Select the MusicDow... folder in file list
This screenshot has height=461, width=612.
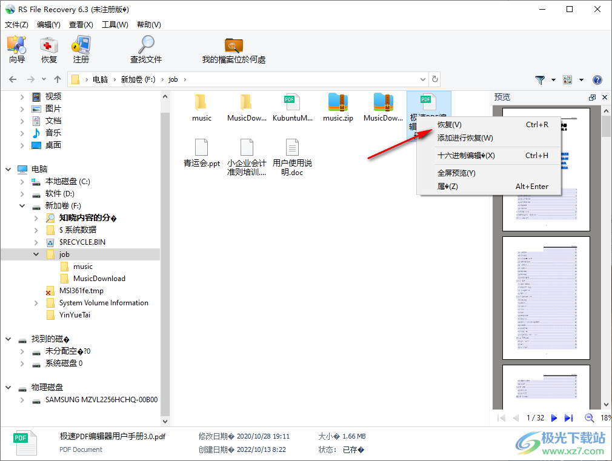pyautogui.click(x=247, y=108)
